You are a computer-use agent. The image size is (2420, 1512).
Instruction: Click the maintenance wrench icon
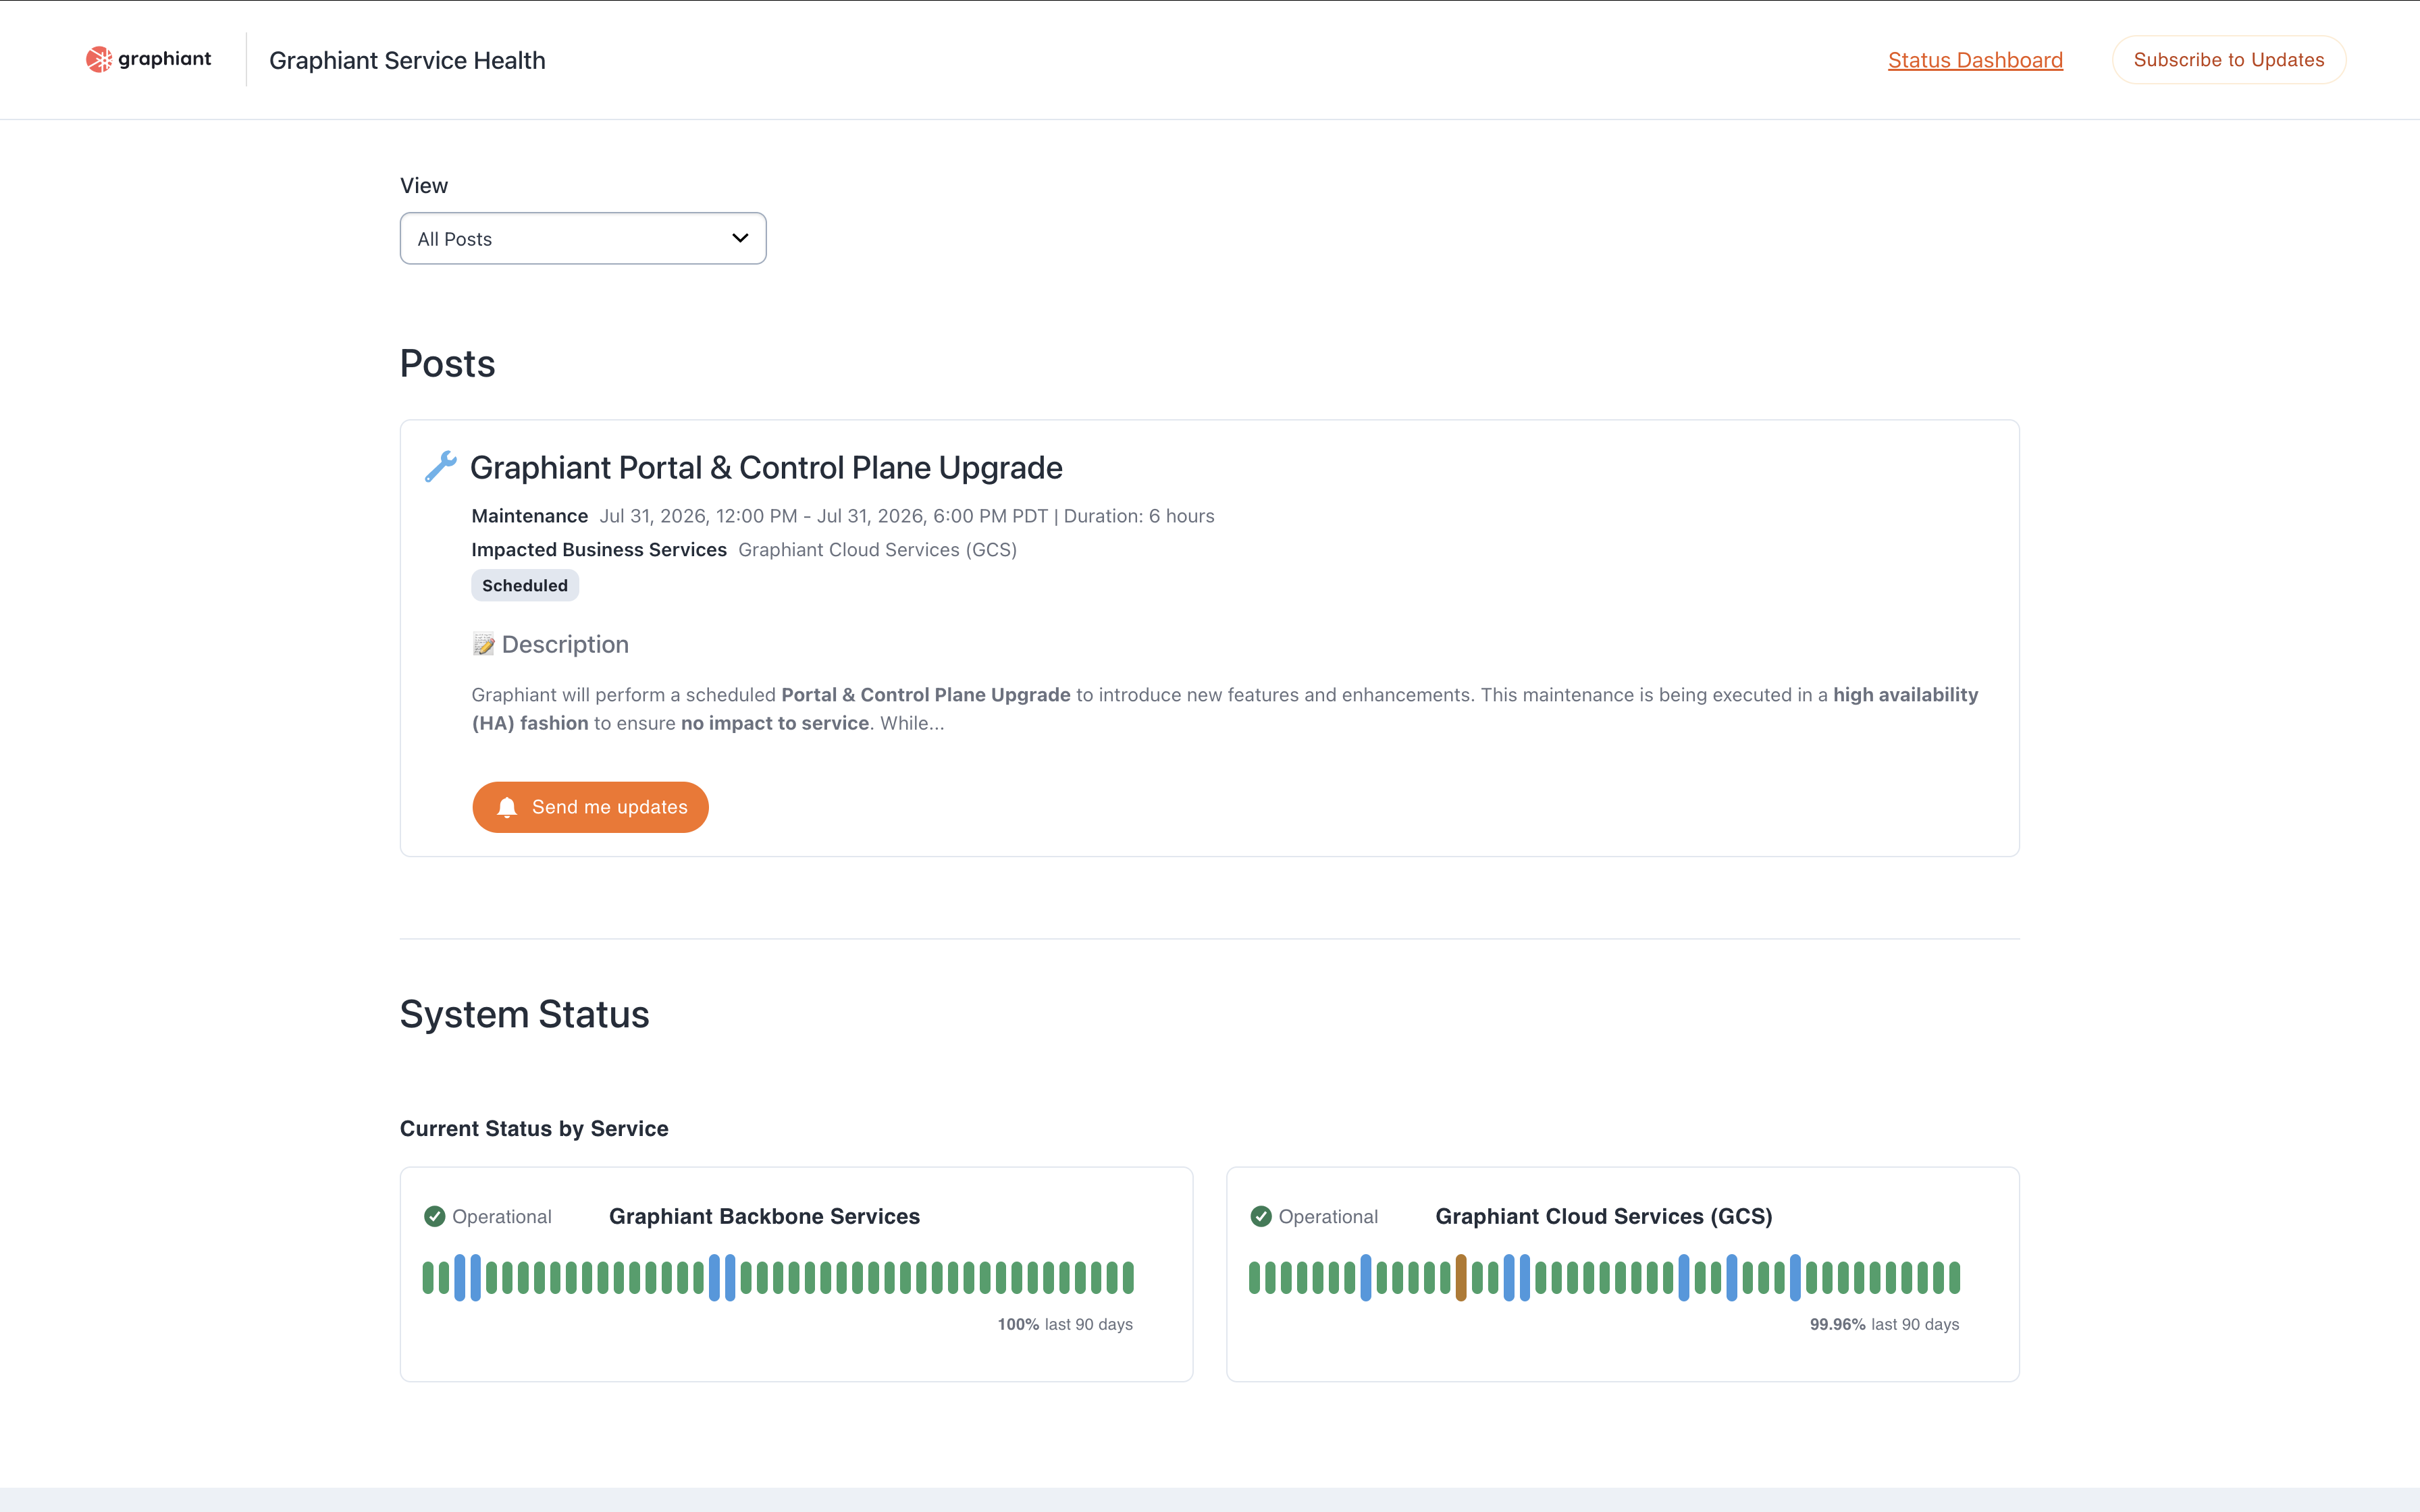[x=440, y=466]
